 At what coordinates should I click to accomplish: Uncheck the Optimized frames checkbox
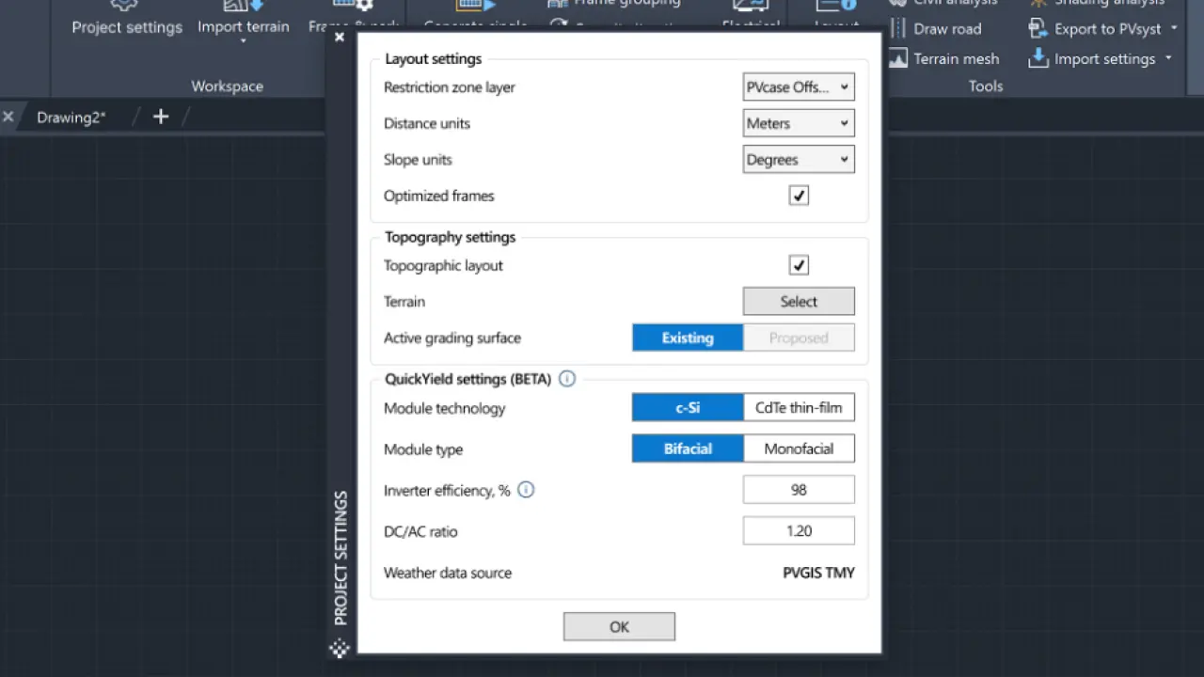(x=799, y=196)
